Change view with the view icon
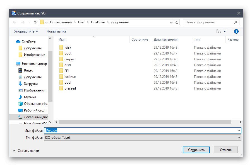 pos(219,31)
